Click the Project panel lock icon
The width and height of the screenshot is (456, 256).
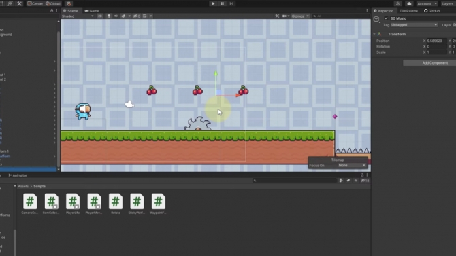click(362, 175)
